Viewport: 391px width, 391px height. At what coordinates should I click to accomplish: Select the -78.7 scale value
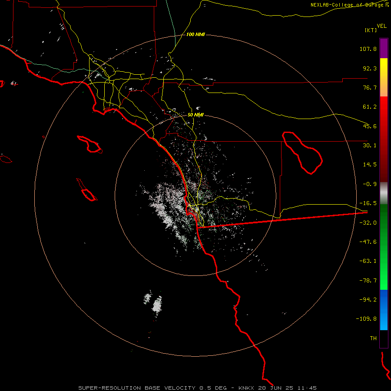coord(368,281)
